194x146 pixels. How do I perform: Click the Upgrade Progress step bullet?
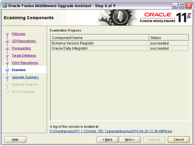pyautogui.click(x=7, y=84)
